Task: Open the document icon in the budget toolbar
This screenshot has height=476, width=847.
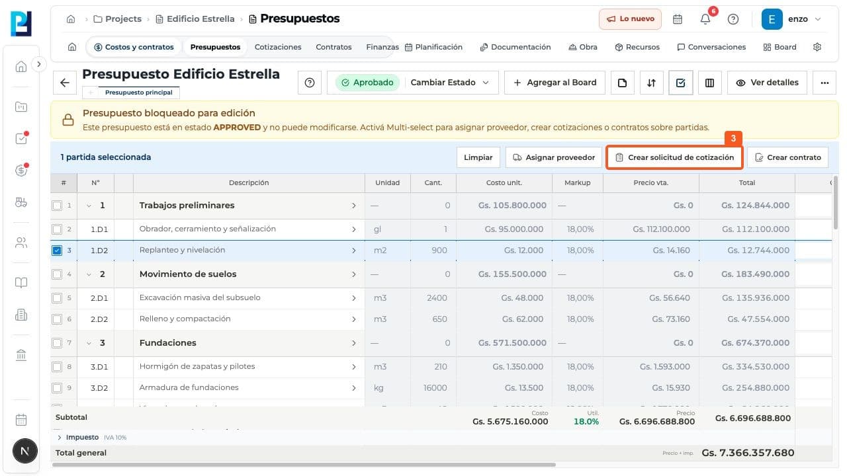Action: [x=622, y=83]
